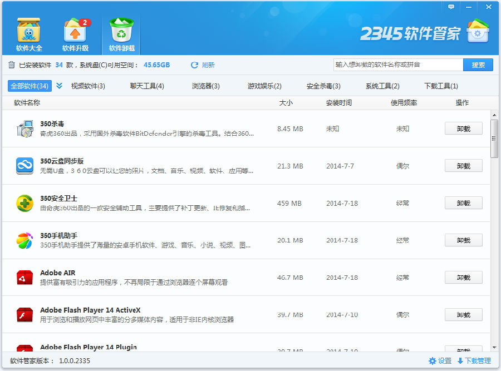Viewport: 501px width, 371px height.
Task: Click the 360云盘同步版 cloud icon
Action: (25, 166)
